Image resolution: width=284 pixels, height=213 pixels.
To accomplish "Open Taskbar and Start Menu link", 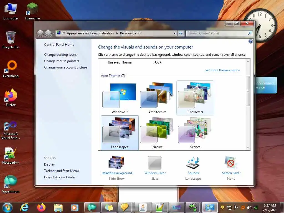I will coord(61,171).
